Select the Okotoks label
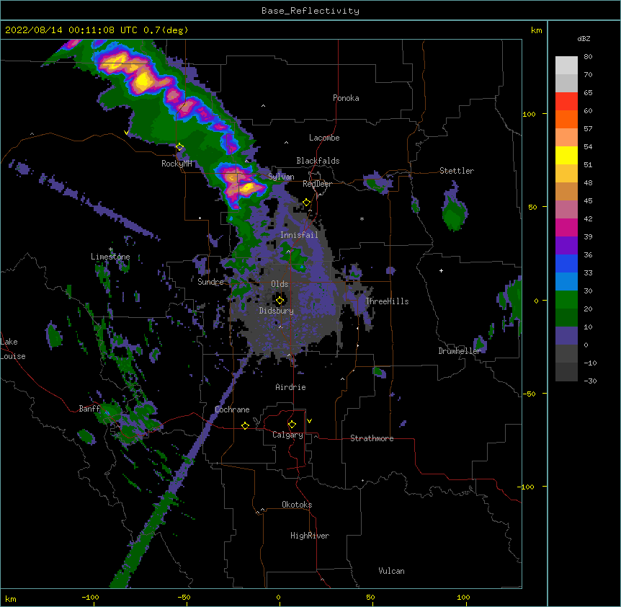This screenshot has height=607, width=621. tap(297, 505)
